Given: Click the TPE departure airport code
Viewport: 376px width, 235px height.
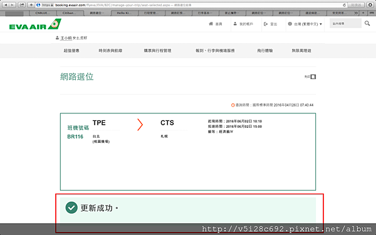Looking at the screenshot, I should pyautogui.click(x=99, y=123).
